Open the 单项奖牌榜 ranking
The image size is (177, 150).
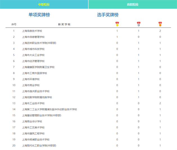[39, 15]
